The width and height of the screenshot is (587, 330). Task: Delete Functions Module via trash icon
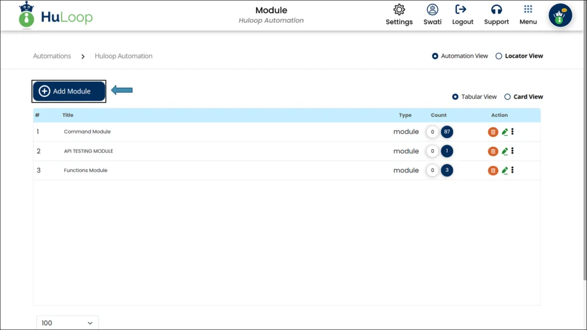point(493,170)
